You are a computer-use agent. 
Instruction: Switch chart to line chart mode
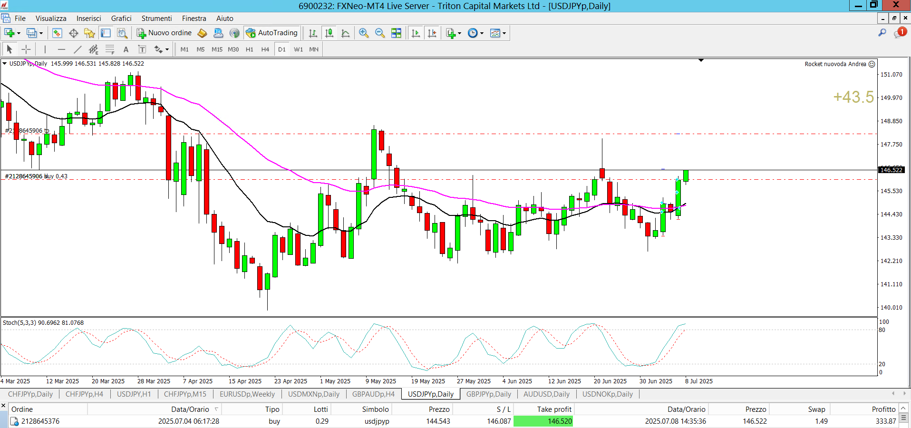click(x=346, y=33)
